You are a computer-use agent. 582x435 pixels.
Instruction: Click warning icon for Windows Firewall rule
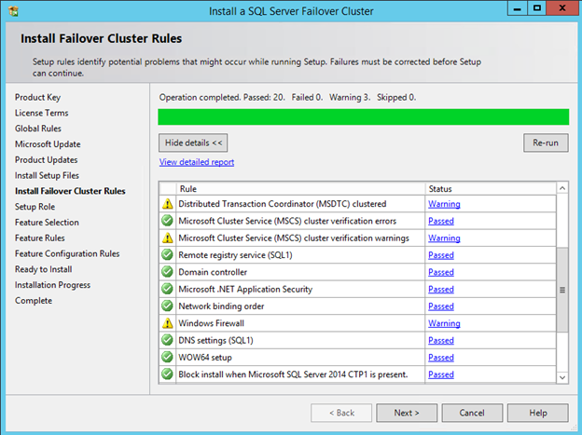click(x=167, y=323)
